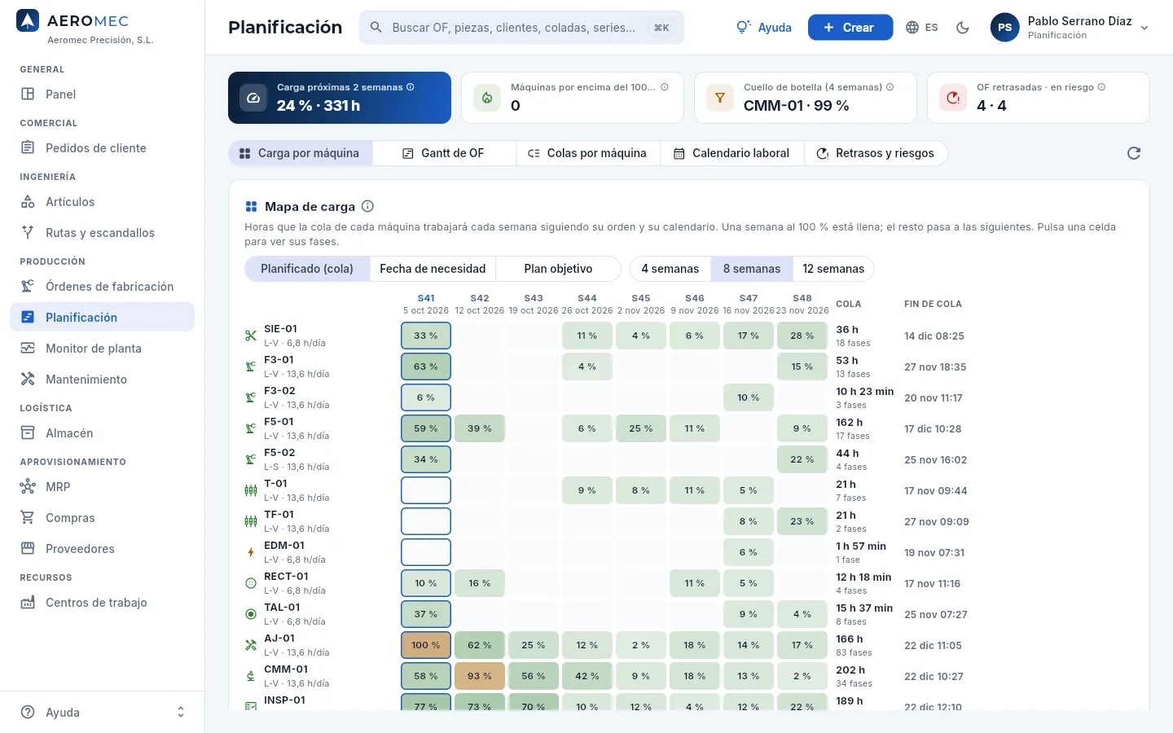
Task: Go to Compras
Action: pyautogui.click(x=102, y=518)
